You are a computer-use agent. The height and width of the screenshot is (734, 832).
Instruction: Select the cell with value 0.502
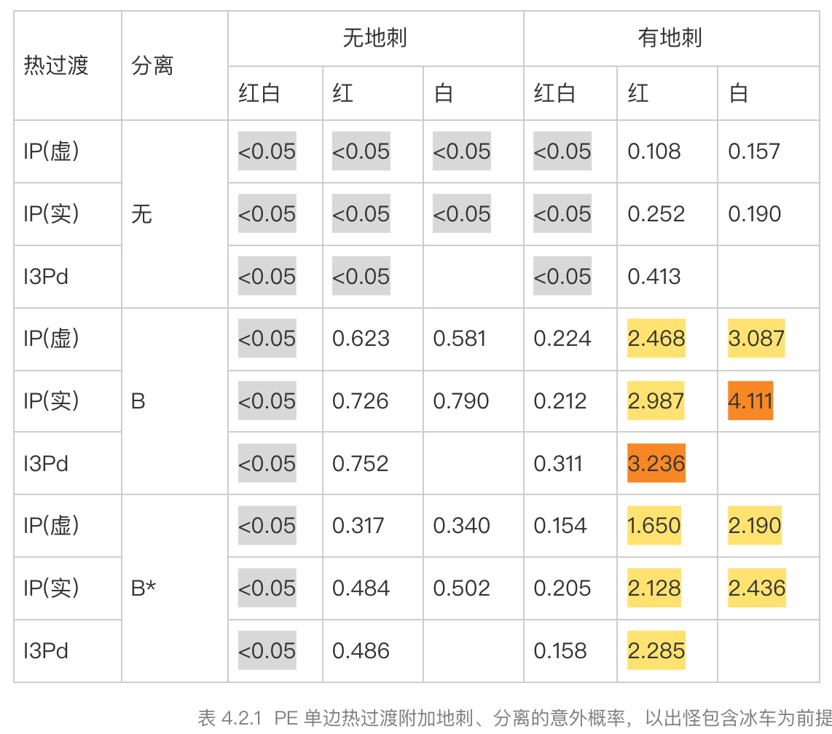click(x=461, y=588)
